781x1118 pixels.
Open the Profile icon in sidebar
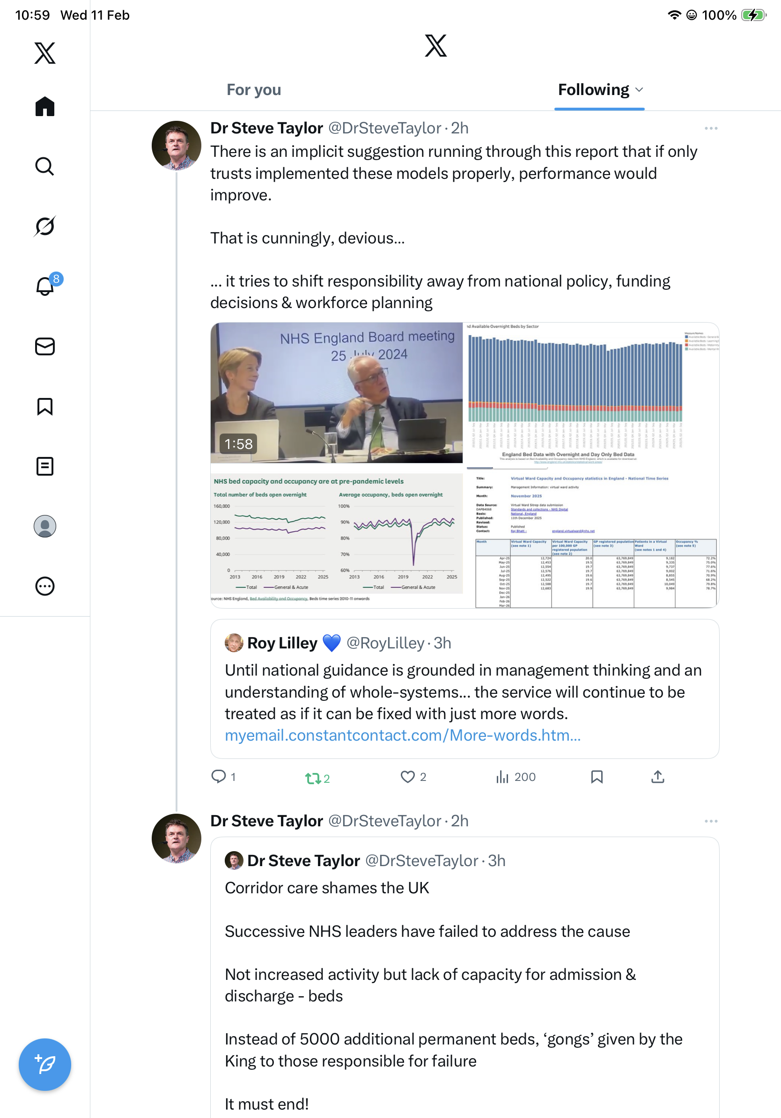coord(45,526)
